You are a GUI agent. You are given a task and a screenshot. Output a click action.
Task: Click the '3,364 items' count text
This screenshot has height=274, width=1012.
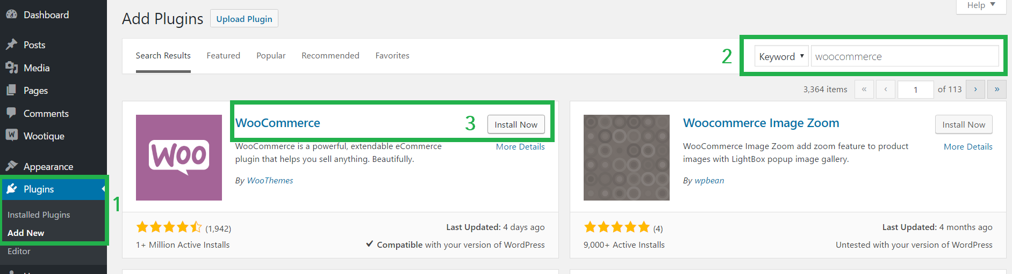tap(825, 90)
